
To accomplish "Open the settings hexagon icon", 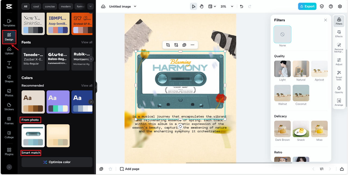I will pos(340,7).
